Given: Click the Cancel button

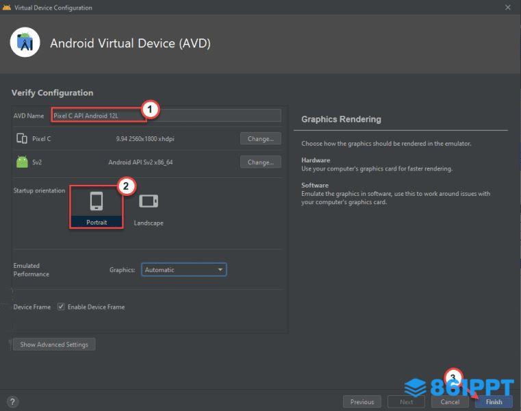Looking at the screenshot, I should click(x=450, y=401).
